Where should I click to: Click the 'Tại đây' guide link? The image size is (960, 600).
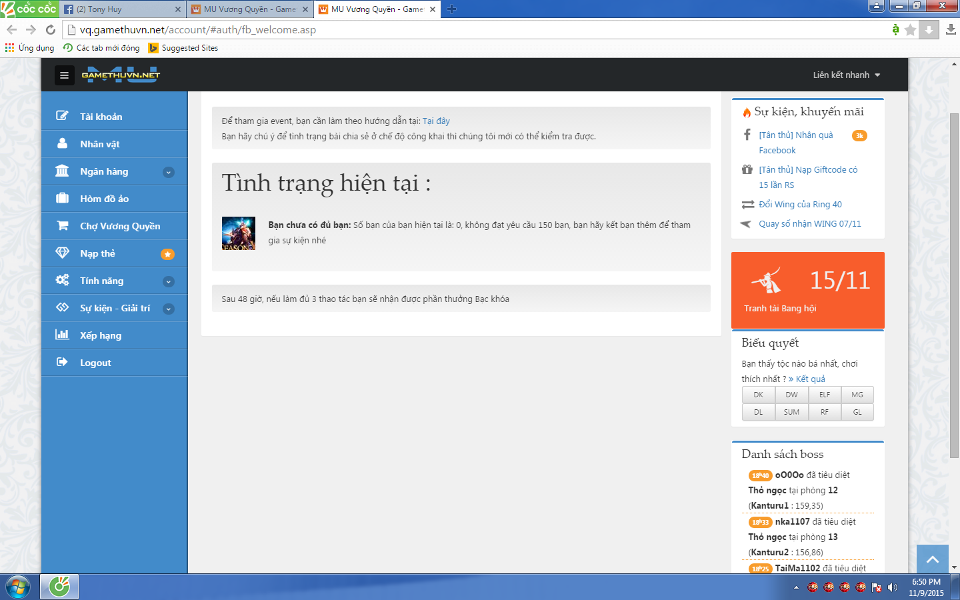pos(436,121)
